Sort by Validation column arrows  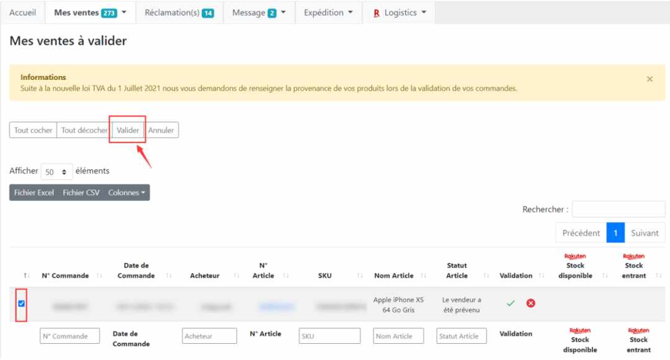click(x=542, y=276)
